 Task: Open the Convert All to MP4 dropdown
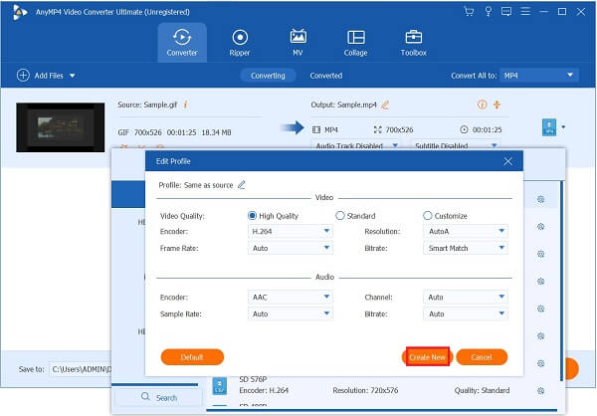click(x=539, y=75)
